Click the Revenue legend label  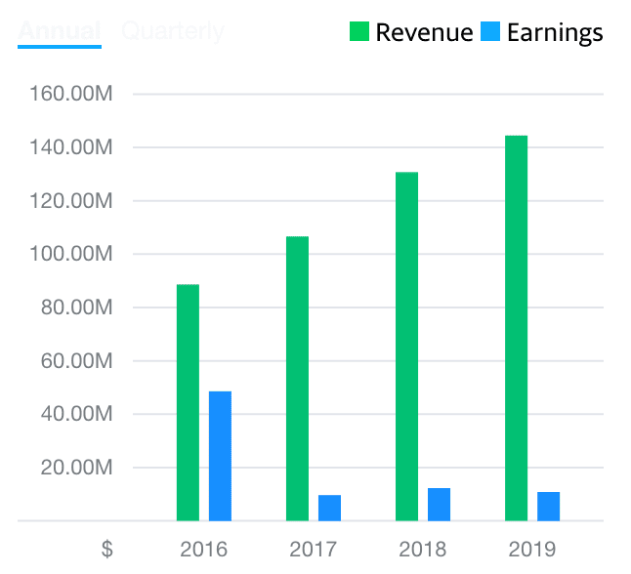point(424,32)
